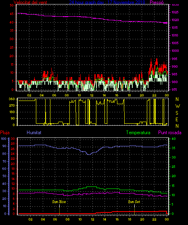Click the '35' temperature axis value in green

click(x=173, y=148)
